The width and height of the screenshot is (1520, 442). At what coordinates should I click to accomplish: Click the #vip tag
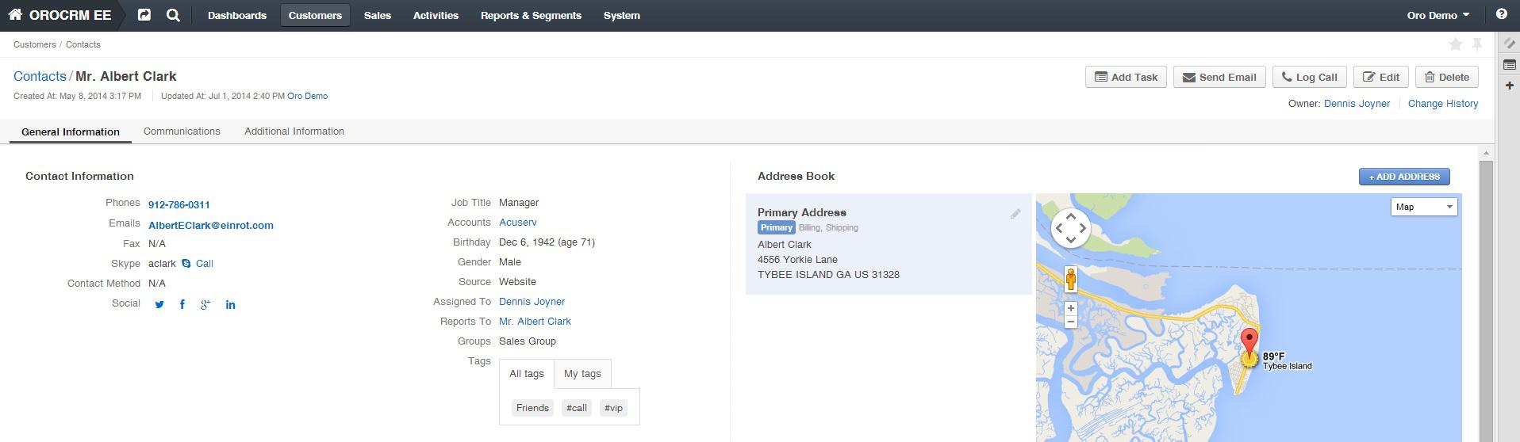[613, 408]
